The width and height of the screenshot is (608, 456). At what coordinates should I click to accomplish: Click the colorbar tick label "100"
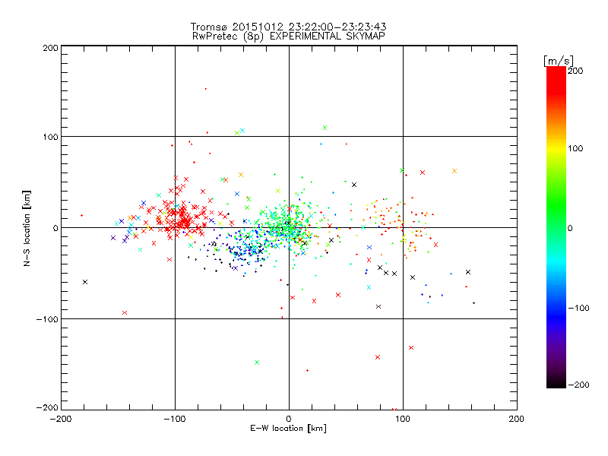[575, 148]
